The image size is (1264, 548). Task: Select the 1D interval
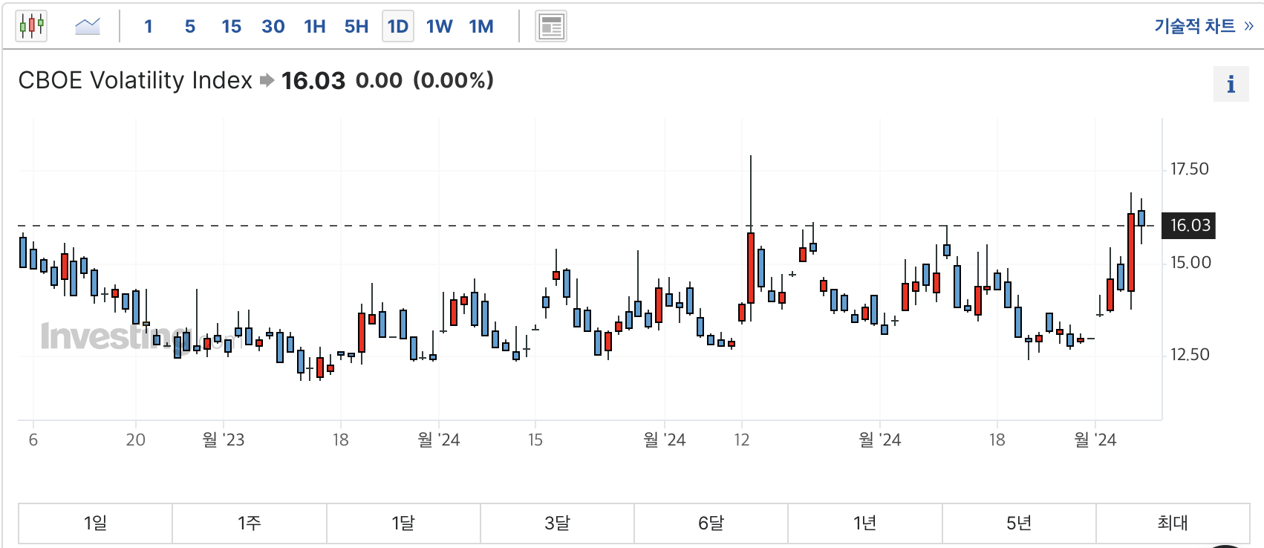(x=398, y=27)
